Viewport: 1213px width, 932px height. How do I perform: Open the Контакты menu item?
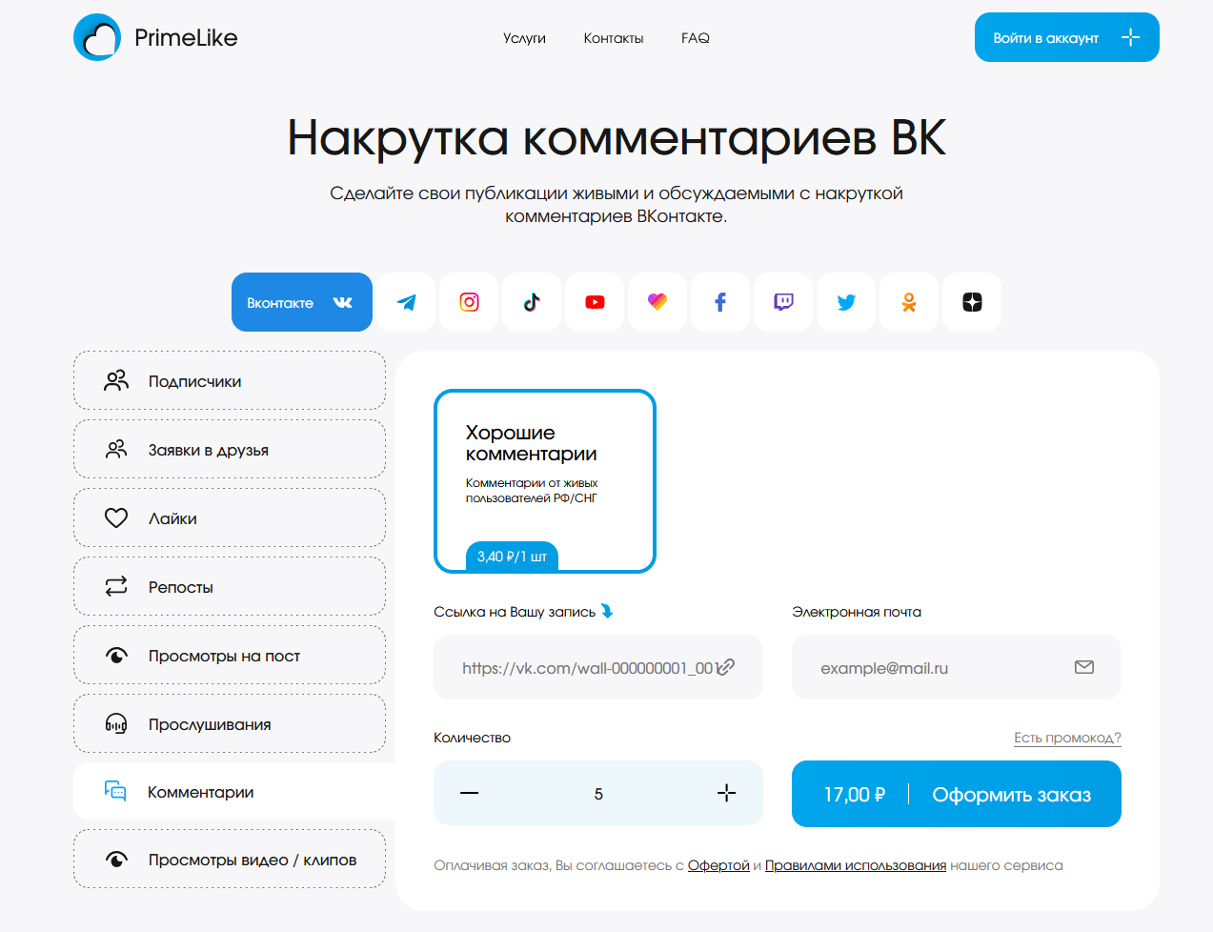coord(614,38)
